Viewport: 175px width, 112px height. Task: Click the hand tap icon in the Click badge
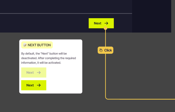[x=101, y=50]
